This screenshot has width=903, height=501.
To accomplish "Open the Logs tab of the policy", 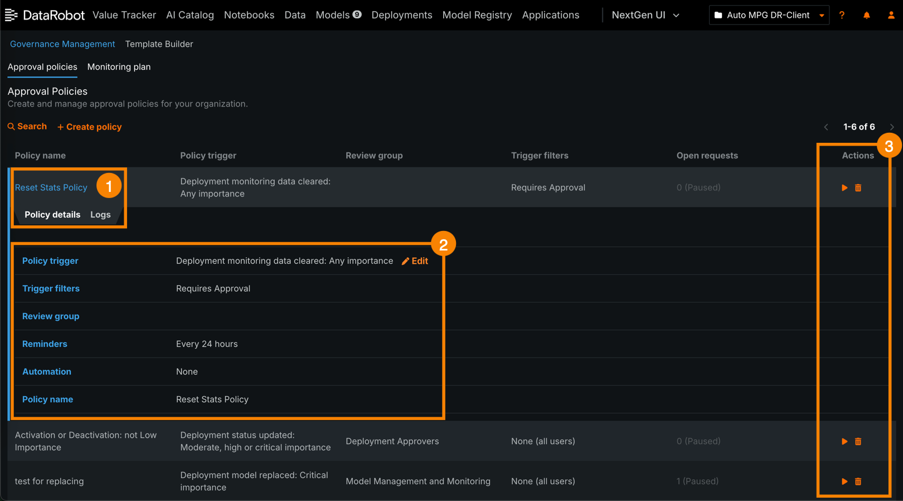I will tap(100, 215).
